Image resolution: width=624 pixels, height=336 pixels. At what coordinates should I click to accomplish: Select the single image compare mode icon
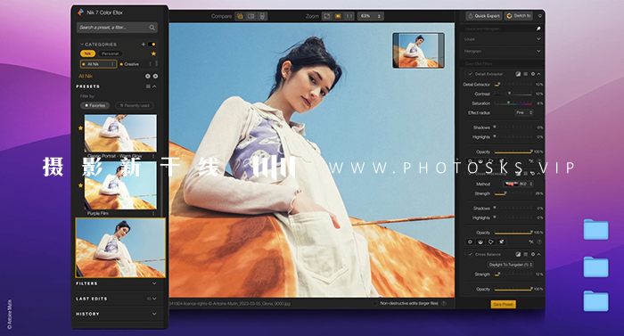pyautogui.click(x=240, y=16)
